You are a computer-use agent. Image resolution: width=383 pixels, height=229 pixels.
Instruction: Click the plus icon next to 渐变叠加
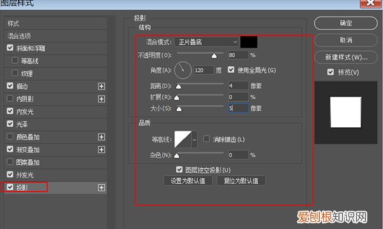101,149
